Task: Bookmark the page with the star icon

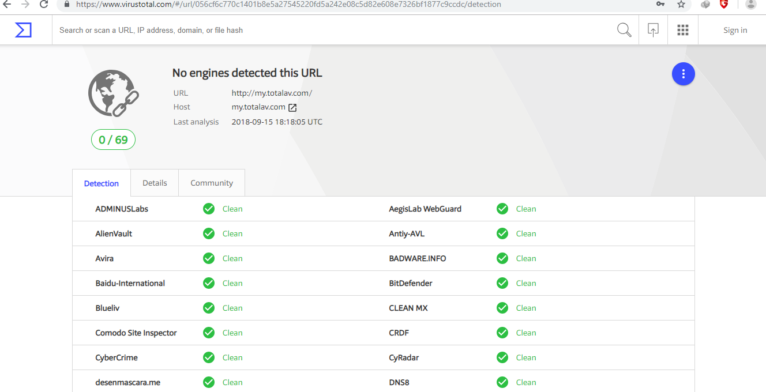Action: pyautogui.click(x=681, y=4)
